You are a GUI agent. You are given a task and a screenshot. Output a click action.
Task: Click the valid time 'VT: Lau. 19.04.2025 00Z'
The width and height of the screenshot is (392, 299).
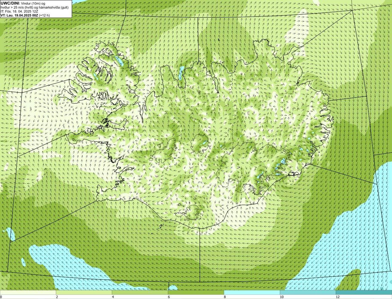click(19, 15)
